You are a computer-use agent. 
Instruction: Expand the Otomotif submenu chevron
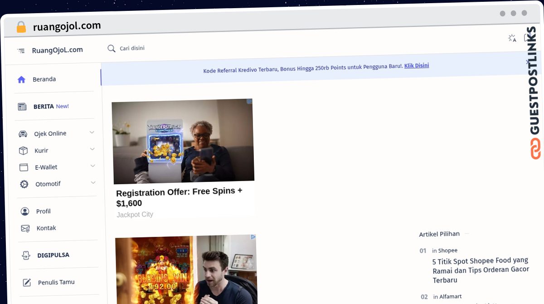pyautogui.click(x=93, y=183)
